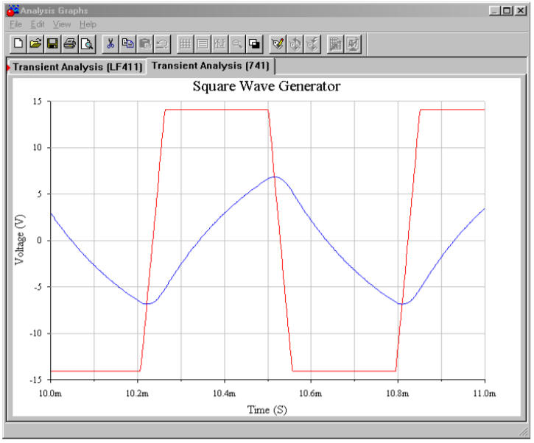Open the View menu

pos(62,24)
